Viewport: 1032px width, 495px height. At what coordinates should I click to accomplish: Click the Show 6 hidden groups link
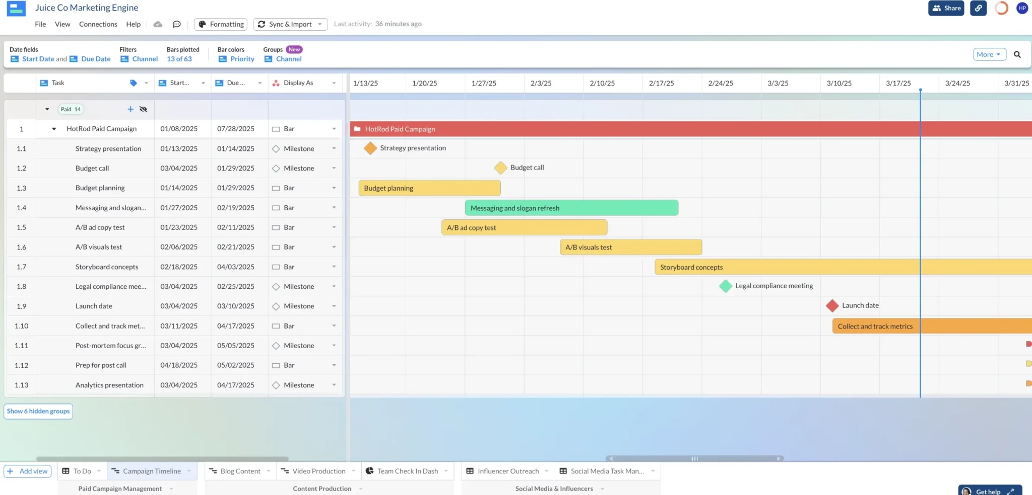(x=38, y=411)
